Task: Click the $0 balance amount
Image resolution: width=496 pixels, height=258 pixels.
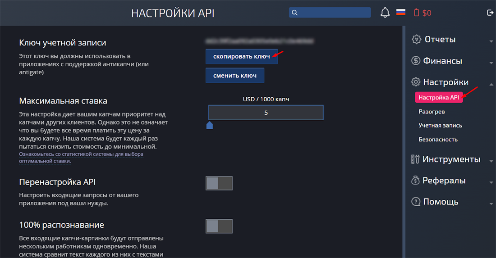Action: [427, 13]
